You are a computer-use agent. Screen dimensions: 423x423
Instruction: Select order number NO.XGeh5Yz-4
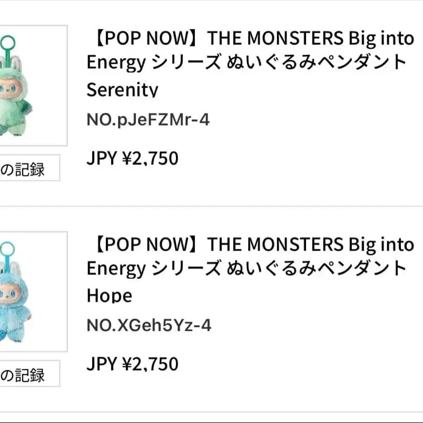pos(149,326)
